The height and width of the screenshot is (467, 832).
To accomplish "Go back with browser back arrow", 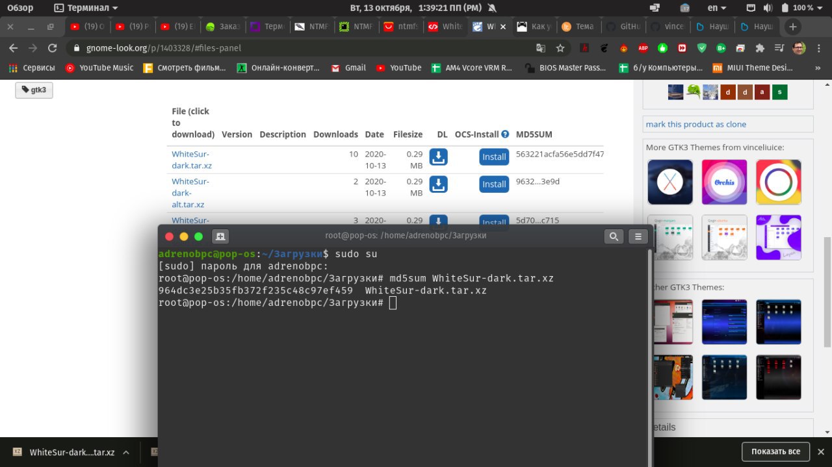I will click(13, 48).
